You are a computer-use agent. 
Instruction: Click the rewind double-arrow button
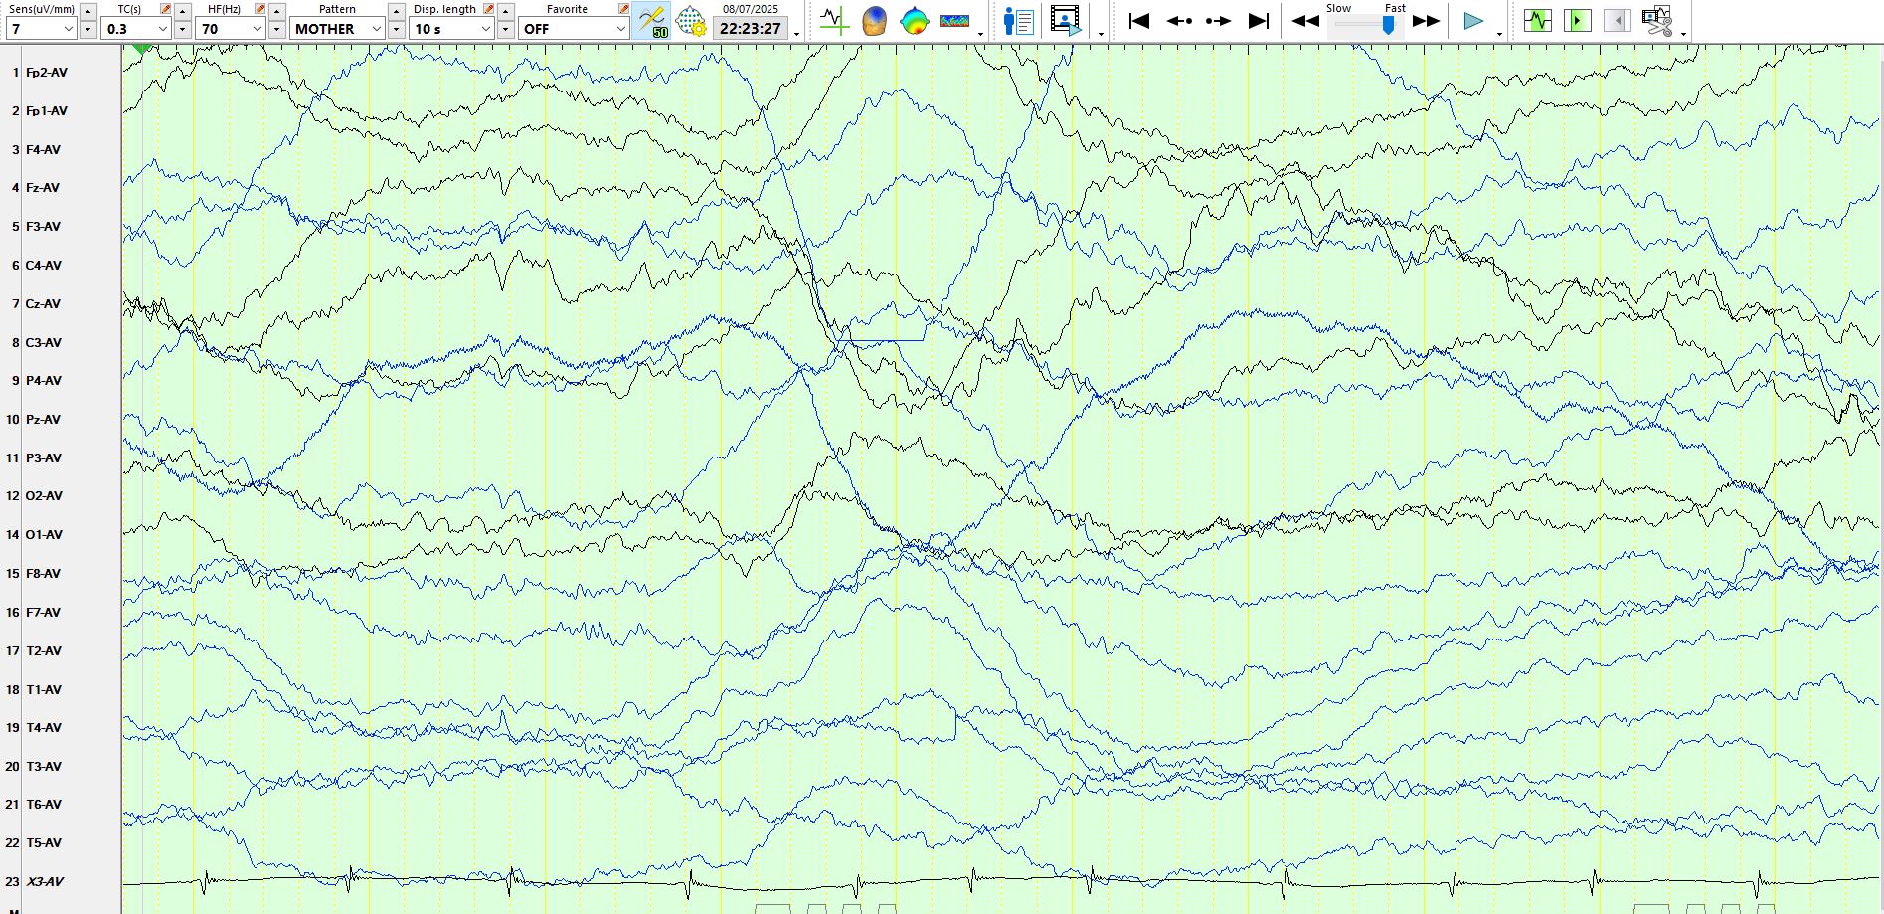tap(1305, 21)
